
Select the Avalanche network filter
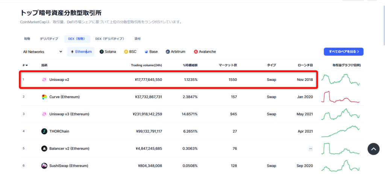tap(205, 52)
